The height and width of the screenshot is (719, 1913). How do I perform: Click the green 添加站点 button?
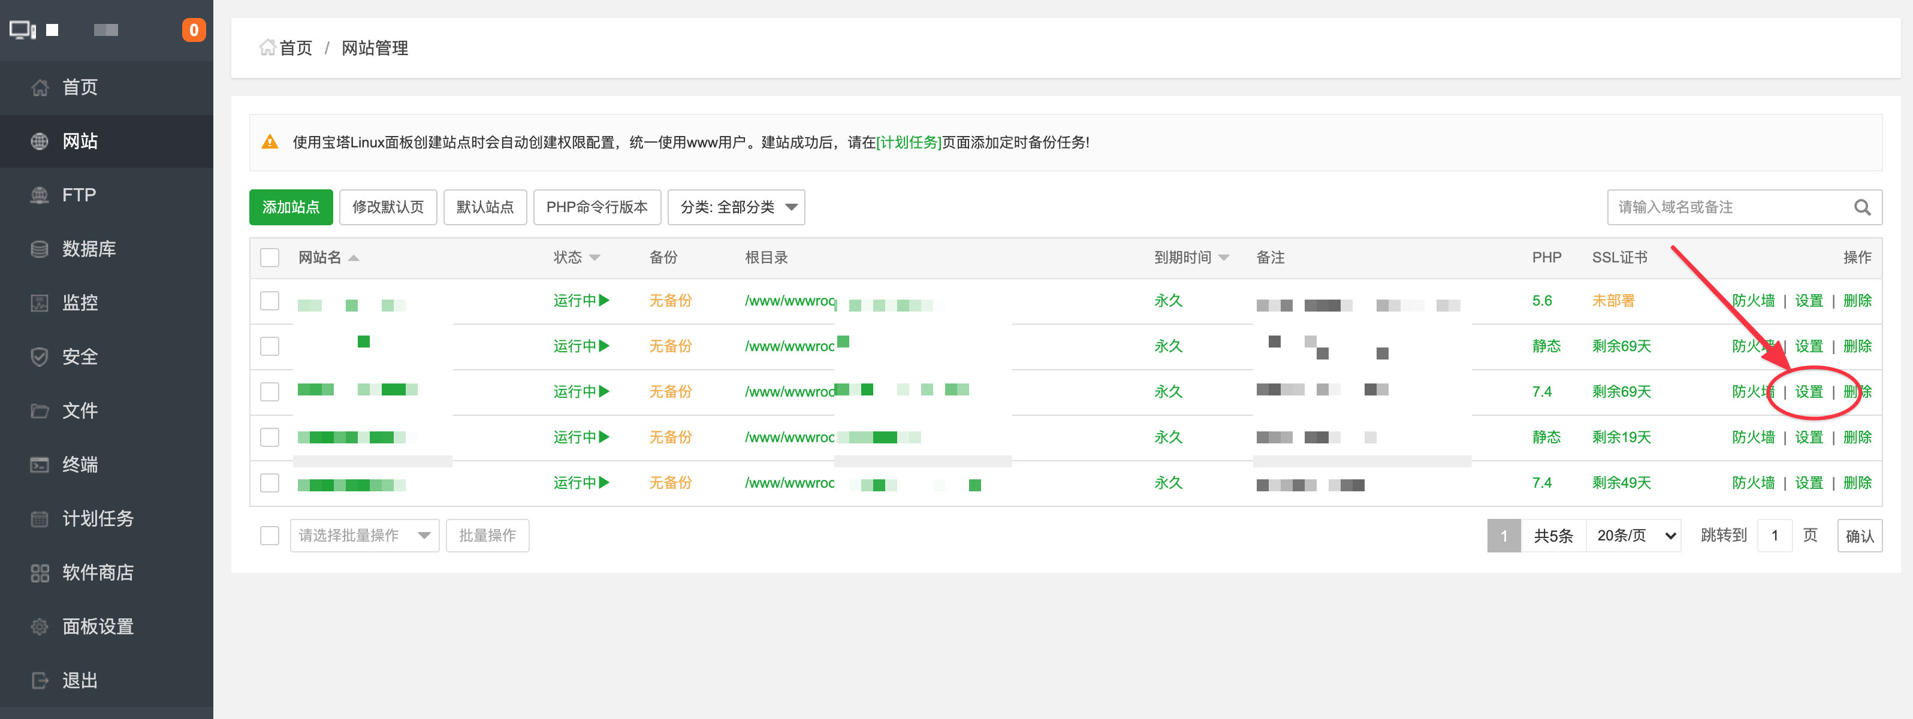coord(291,207)
